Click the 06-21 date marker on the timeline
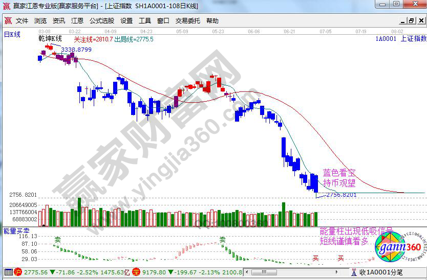This screenshot has width=427, height=280. click(x=289, y=31)
